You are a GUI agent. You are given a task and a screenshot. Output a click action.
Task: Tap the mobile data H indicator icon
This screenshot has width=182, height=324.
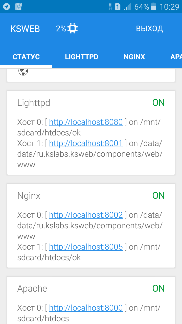click(110, 7)
